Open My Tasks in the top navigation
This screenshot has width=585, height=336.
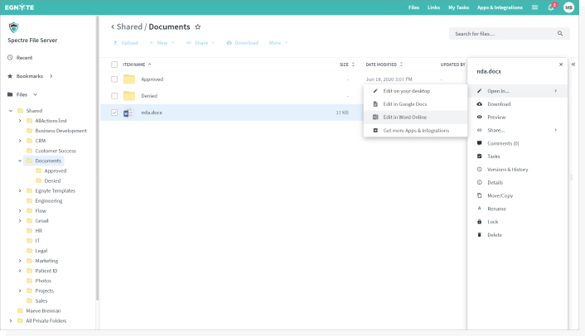458,7
